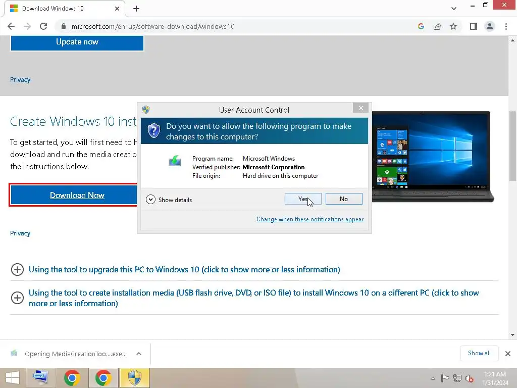Click the Download Now button

point(74,196)
